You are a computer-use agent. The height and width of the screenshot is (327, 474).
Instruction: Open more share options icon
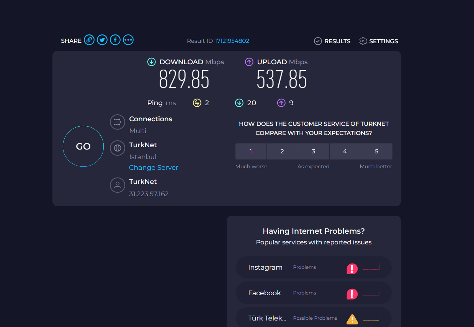pos(128,40)
